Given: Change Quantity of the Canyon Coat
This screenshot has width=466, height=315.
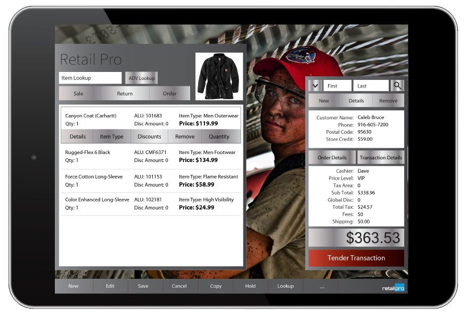Looking at the screenshot, I should [x=220, y=136].
